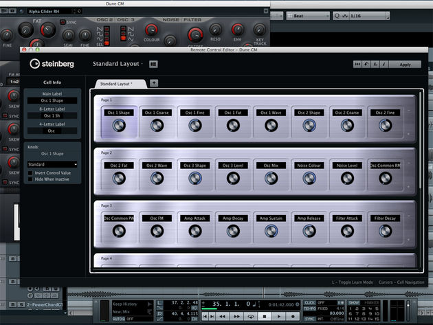Open the Keep History record mode menu
Viewport: 433px width, 325px height.
click(132, 304)
